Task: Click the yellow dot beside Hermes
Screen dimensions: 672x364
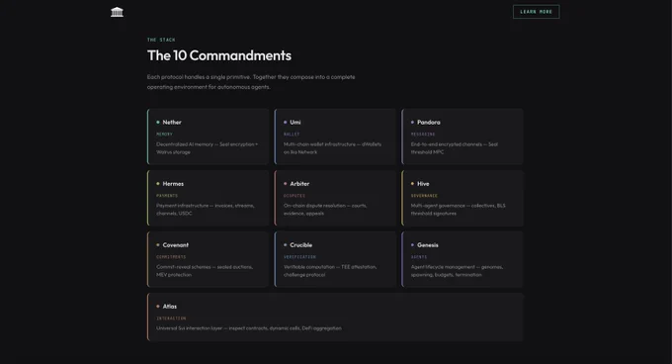Action: (x=158, y=184)
